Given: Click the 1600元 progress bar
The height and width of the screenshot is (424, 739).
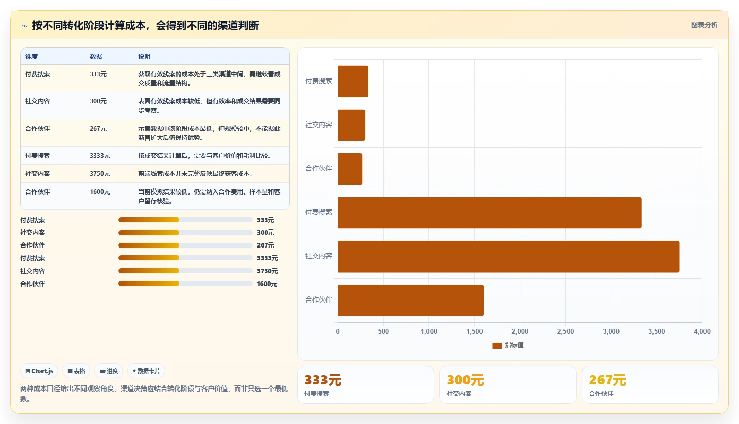Looking at the screenshot, I should 185,284.
